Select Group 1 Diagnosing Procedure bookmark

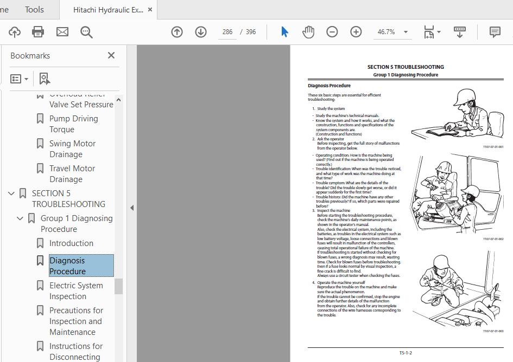point(77,223)
